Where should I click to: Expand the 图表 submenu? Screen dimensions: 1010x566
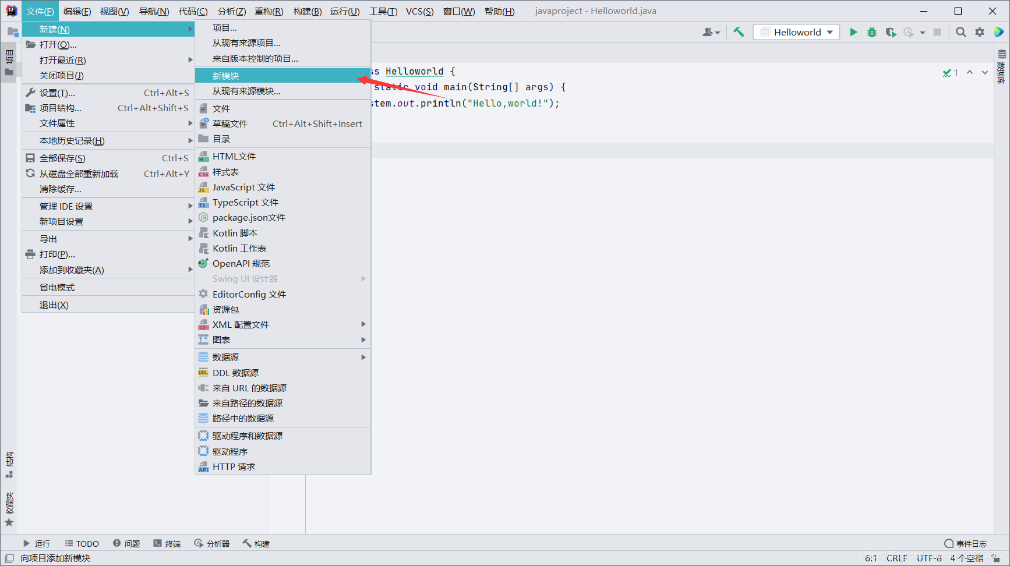click(x=283, y=339)
